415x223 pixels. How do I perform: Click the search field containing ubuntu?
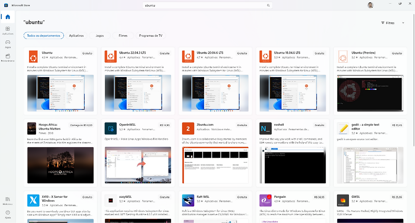pyautogui.click(x=207, y=6)
